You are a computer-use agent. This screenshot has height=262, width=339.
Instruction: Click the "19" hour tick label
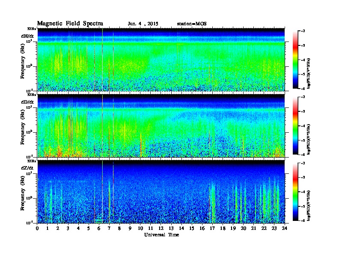(x=233, y=228)
